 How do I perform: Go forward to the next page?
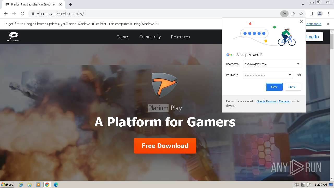(14, 14)
